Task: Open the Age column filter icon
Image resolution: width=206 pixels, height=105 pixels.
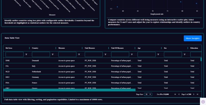Action: [x=158, y=54]
